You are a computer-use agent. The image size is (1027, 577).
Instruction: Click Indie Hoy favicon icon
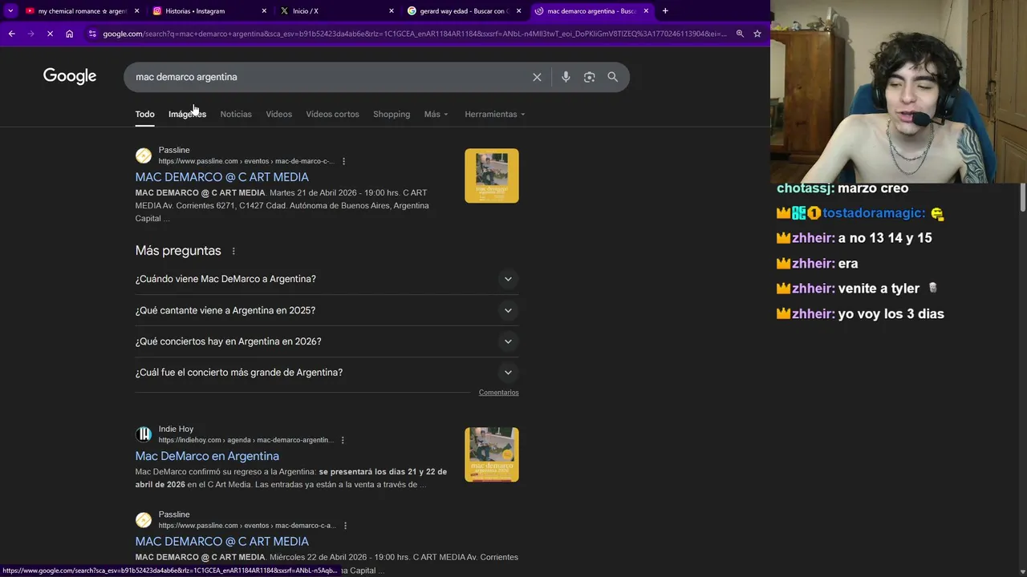coord(144,434)
